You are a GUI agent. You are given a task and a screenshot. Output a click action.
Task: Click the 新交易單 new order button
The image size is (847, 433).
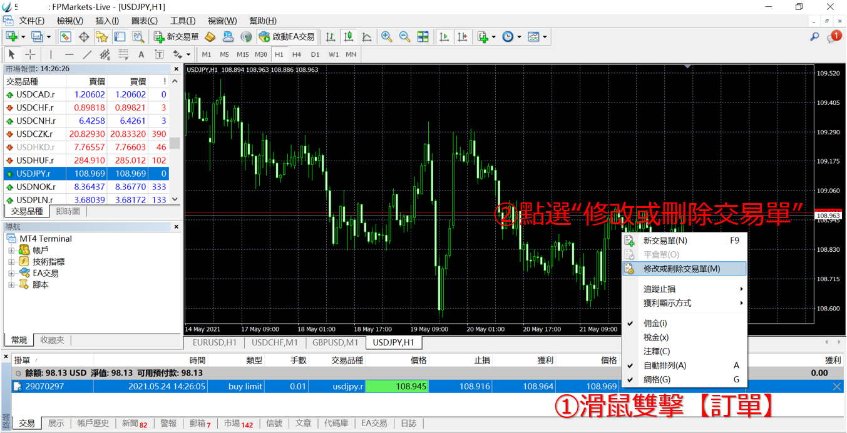[x=177, y=37]
